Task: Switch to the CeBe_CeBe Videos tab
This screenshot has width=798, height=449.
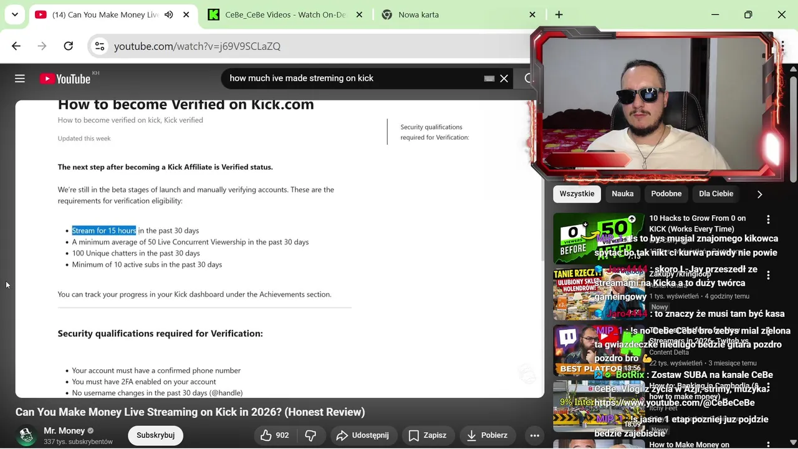Action: pos(285,14)
